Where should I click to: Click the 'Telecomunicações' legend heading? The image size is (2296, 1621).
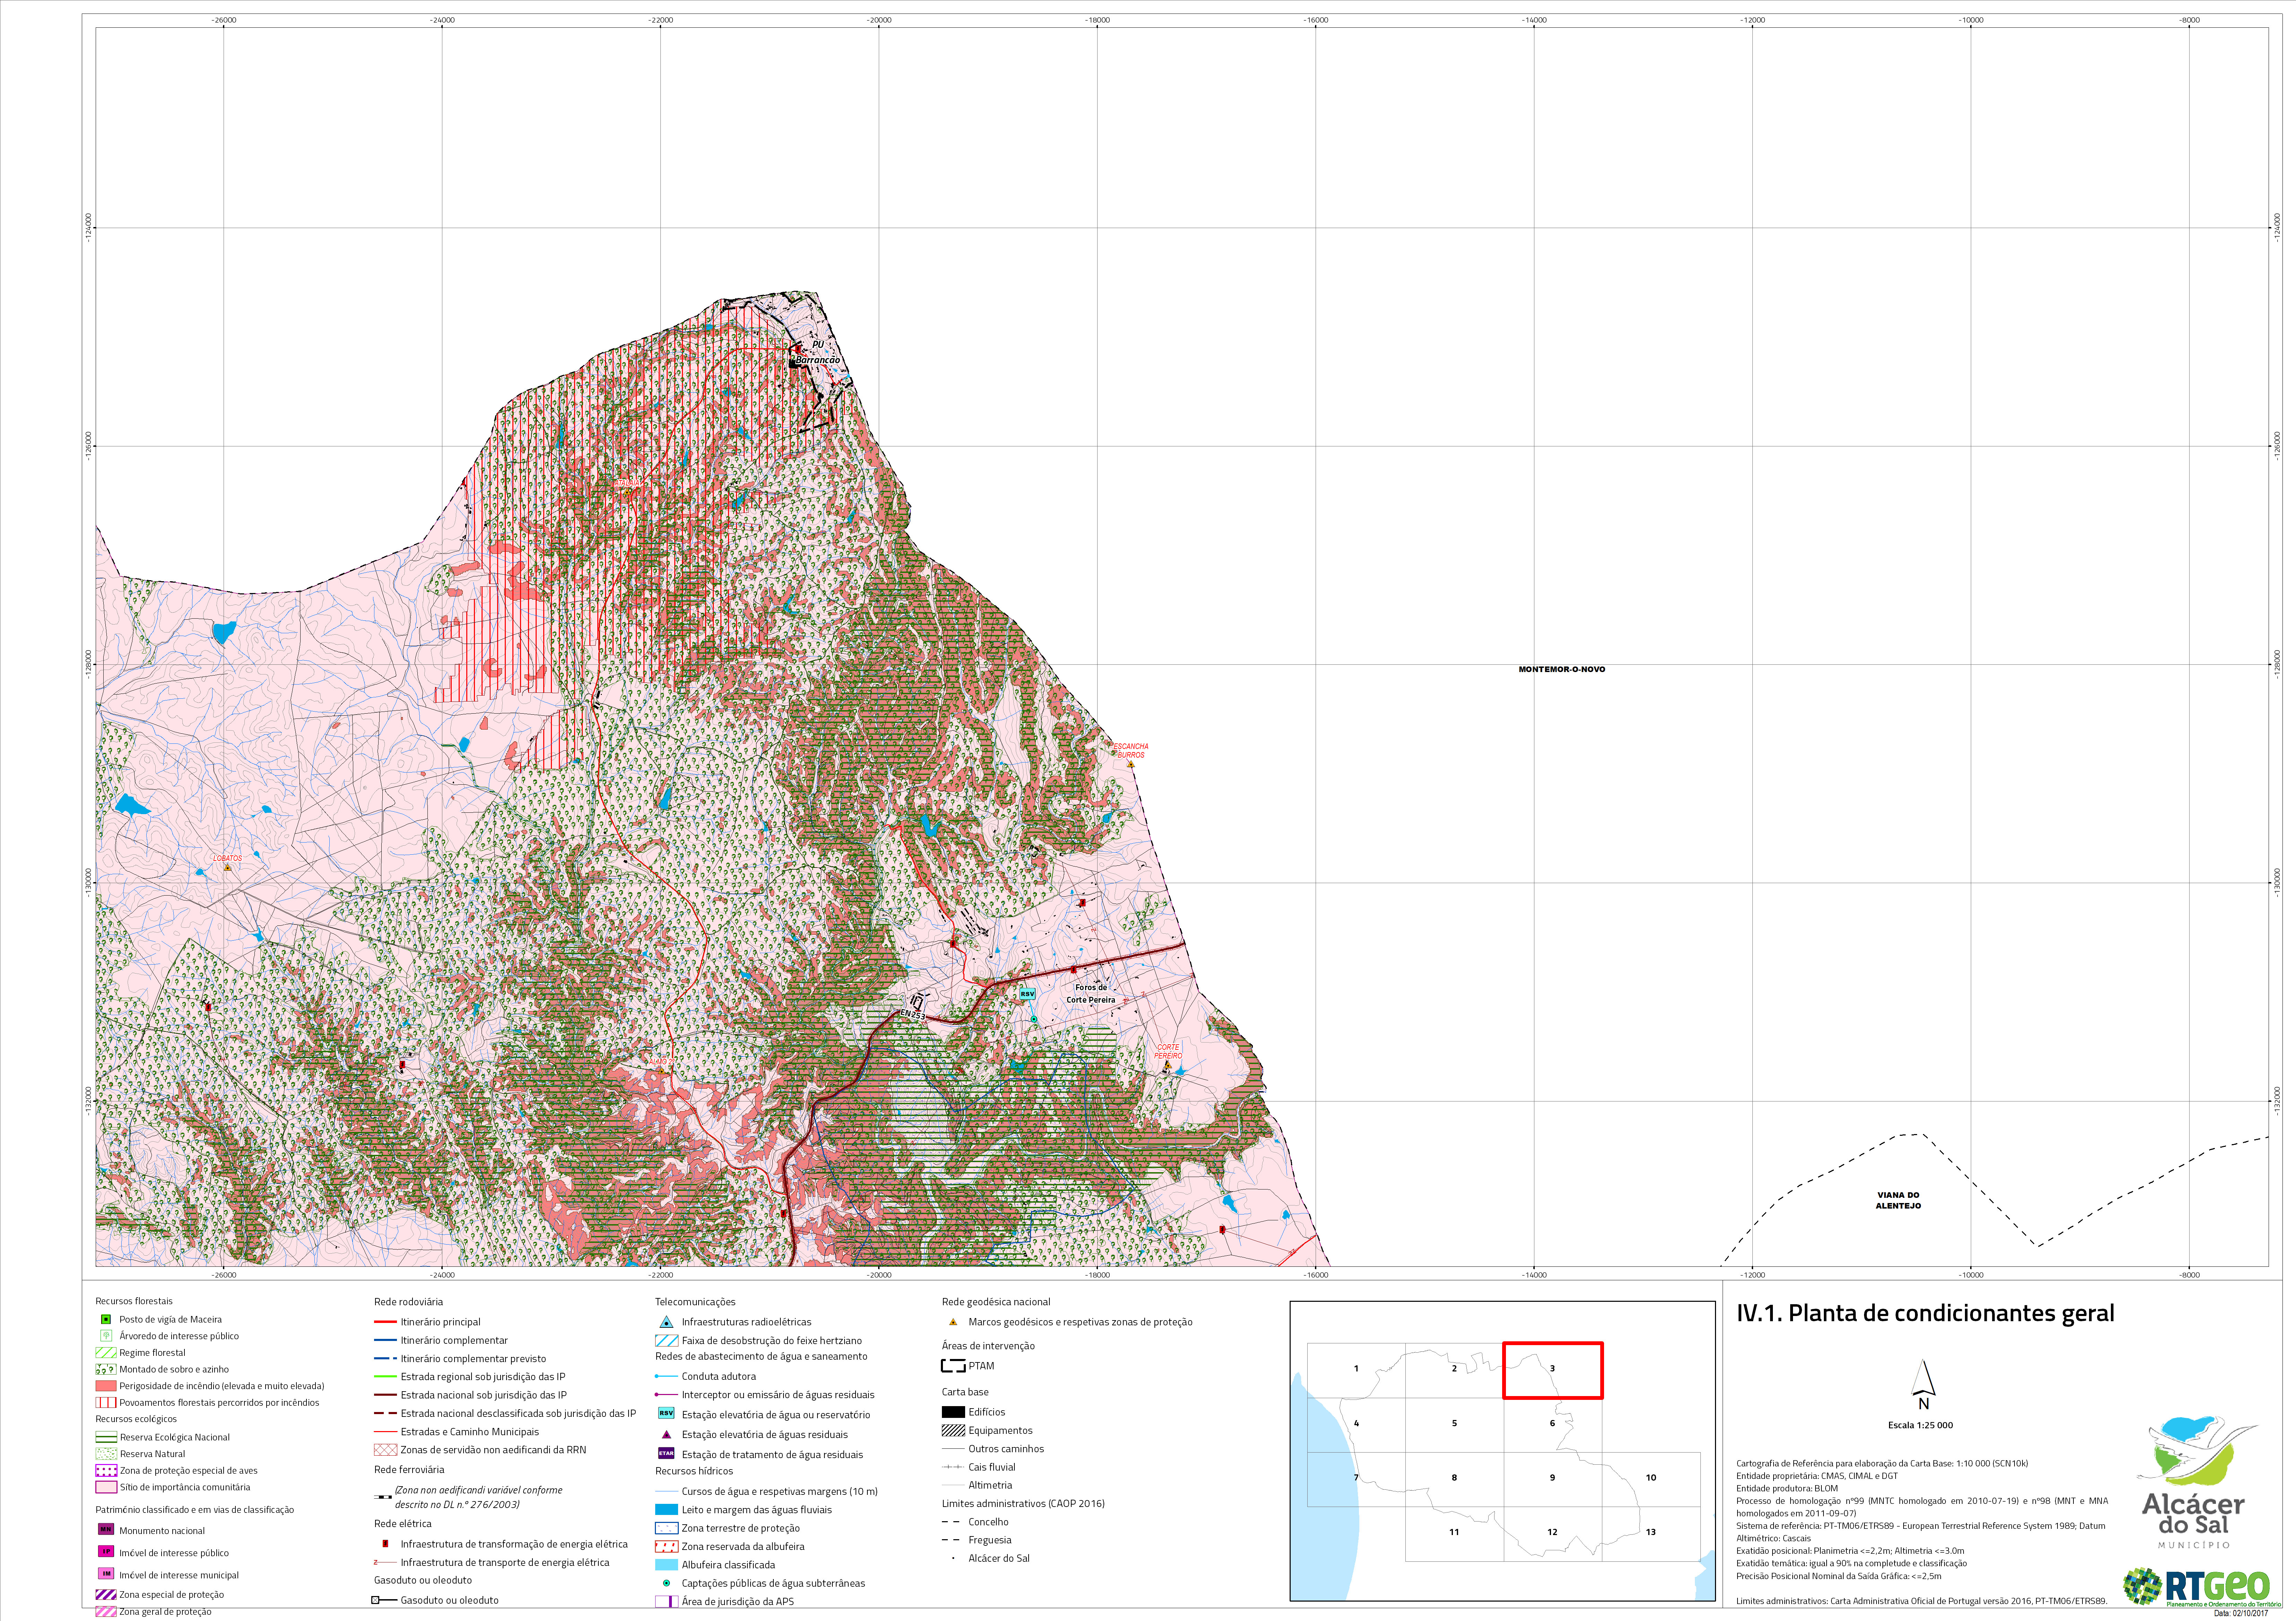(695, 1302)
